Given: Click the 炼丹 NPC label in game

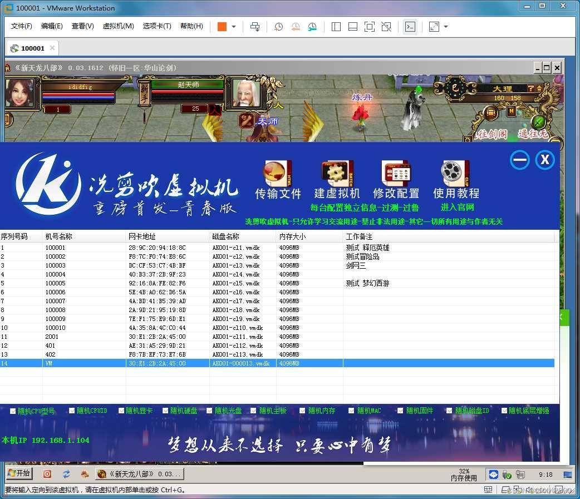Looking at the screenshot, I should click(362, 97).
